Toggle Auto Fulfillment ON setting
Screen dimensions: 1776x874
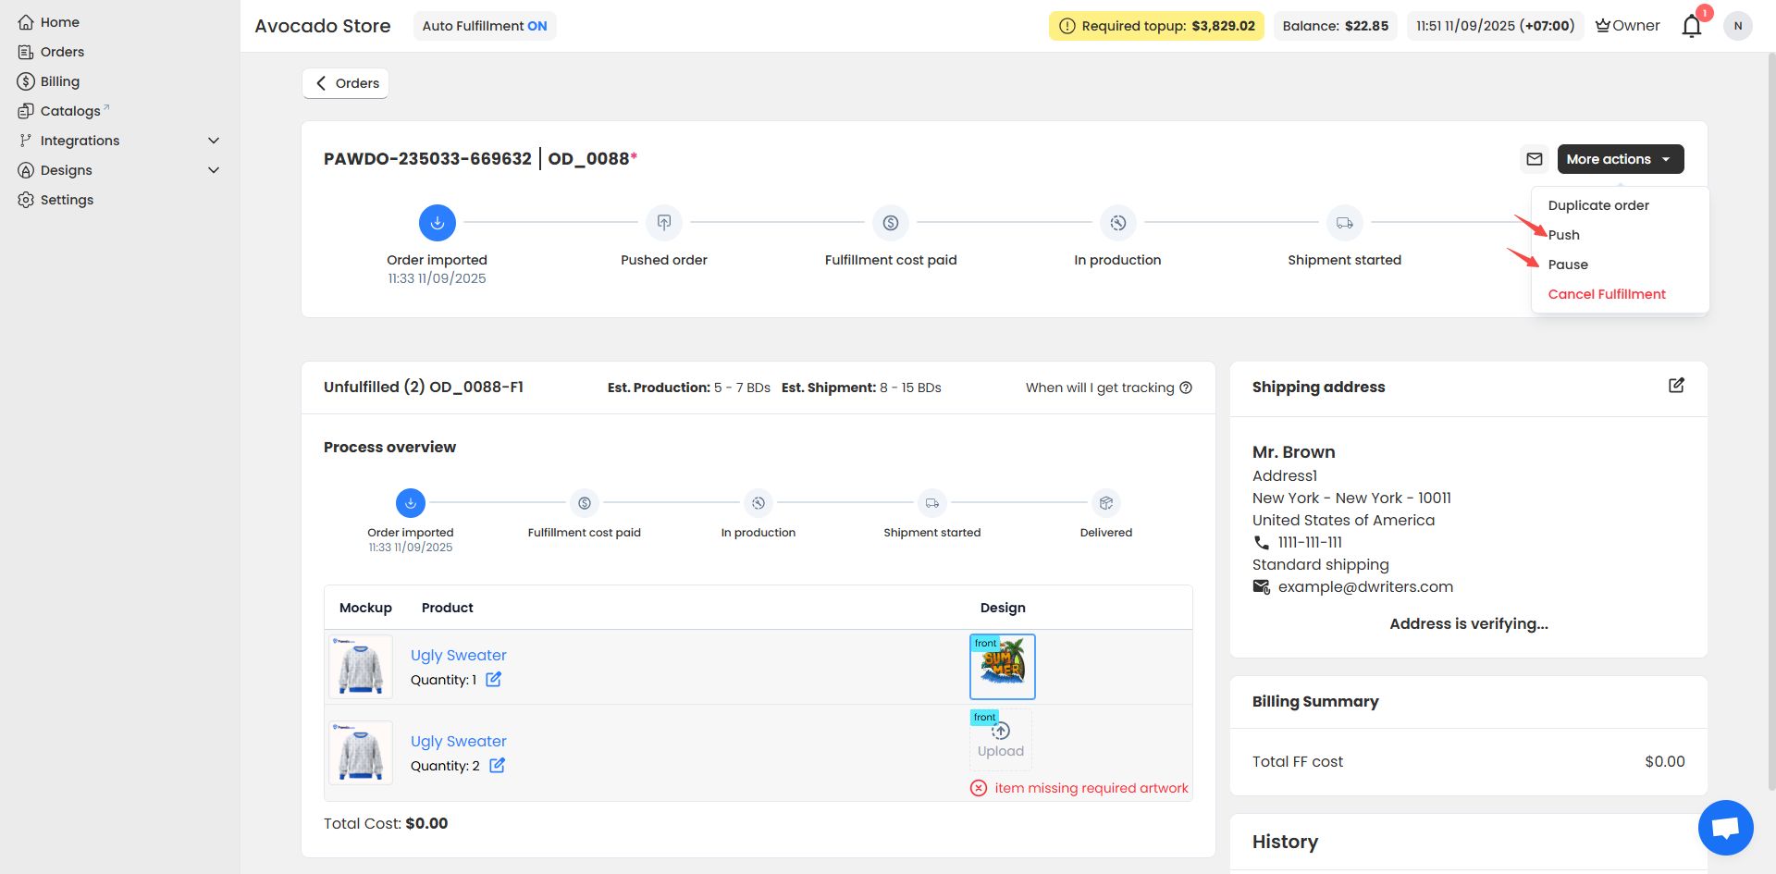485,26
